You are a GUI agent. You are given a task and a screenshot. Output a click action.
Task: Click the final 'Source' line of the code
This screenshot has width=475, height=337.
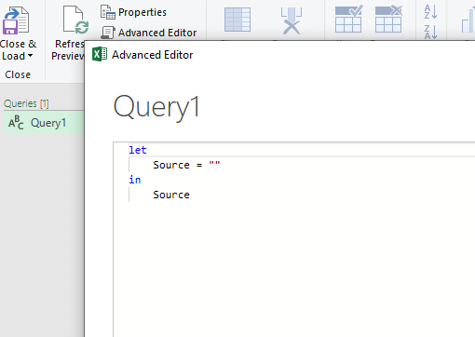coord(171,195)
